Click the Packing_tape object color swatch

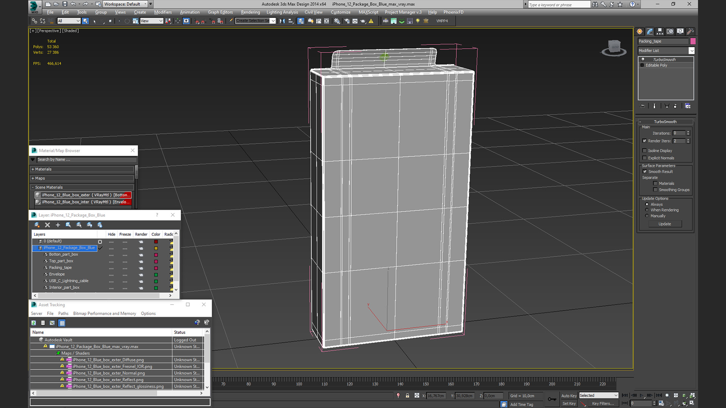693,42
